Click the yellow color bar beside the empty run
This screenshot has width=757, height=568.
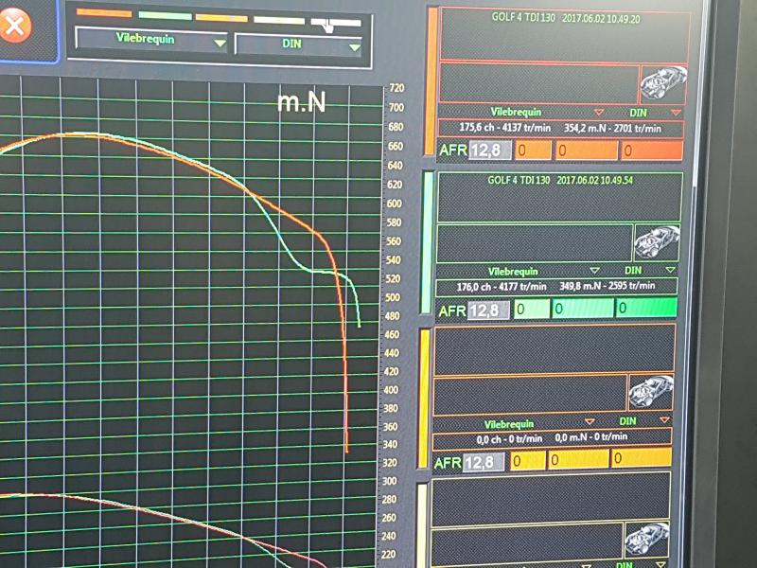423,399
